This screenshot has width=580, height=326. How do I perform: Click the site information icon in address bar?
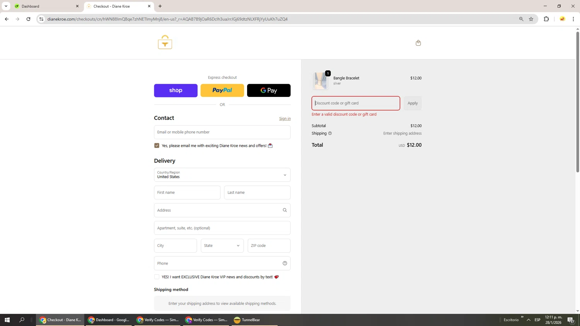click(x=41, y=19)
